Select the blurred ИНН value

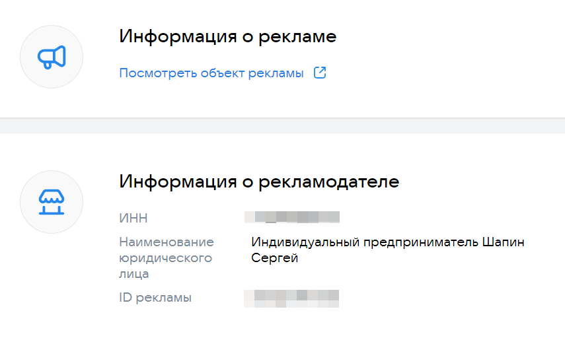[x=291, y=217]
